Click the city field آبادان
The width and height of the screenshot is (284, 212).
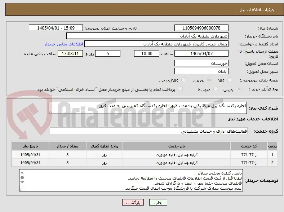[x=201, y=71]
